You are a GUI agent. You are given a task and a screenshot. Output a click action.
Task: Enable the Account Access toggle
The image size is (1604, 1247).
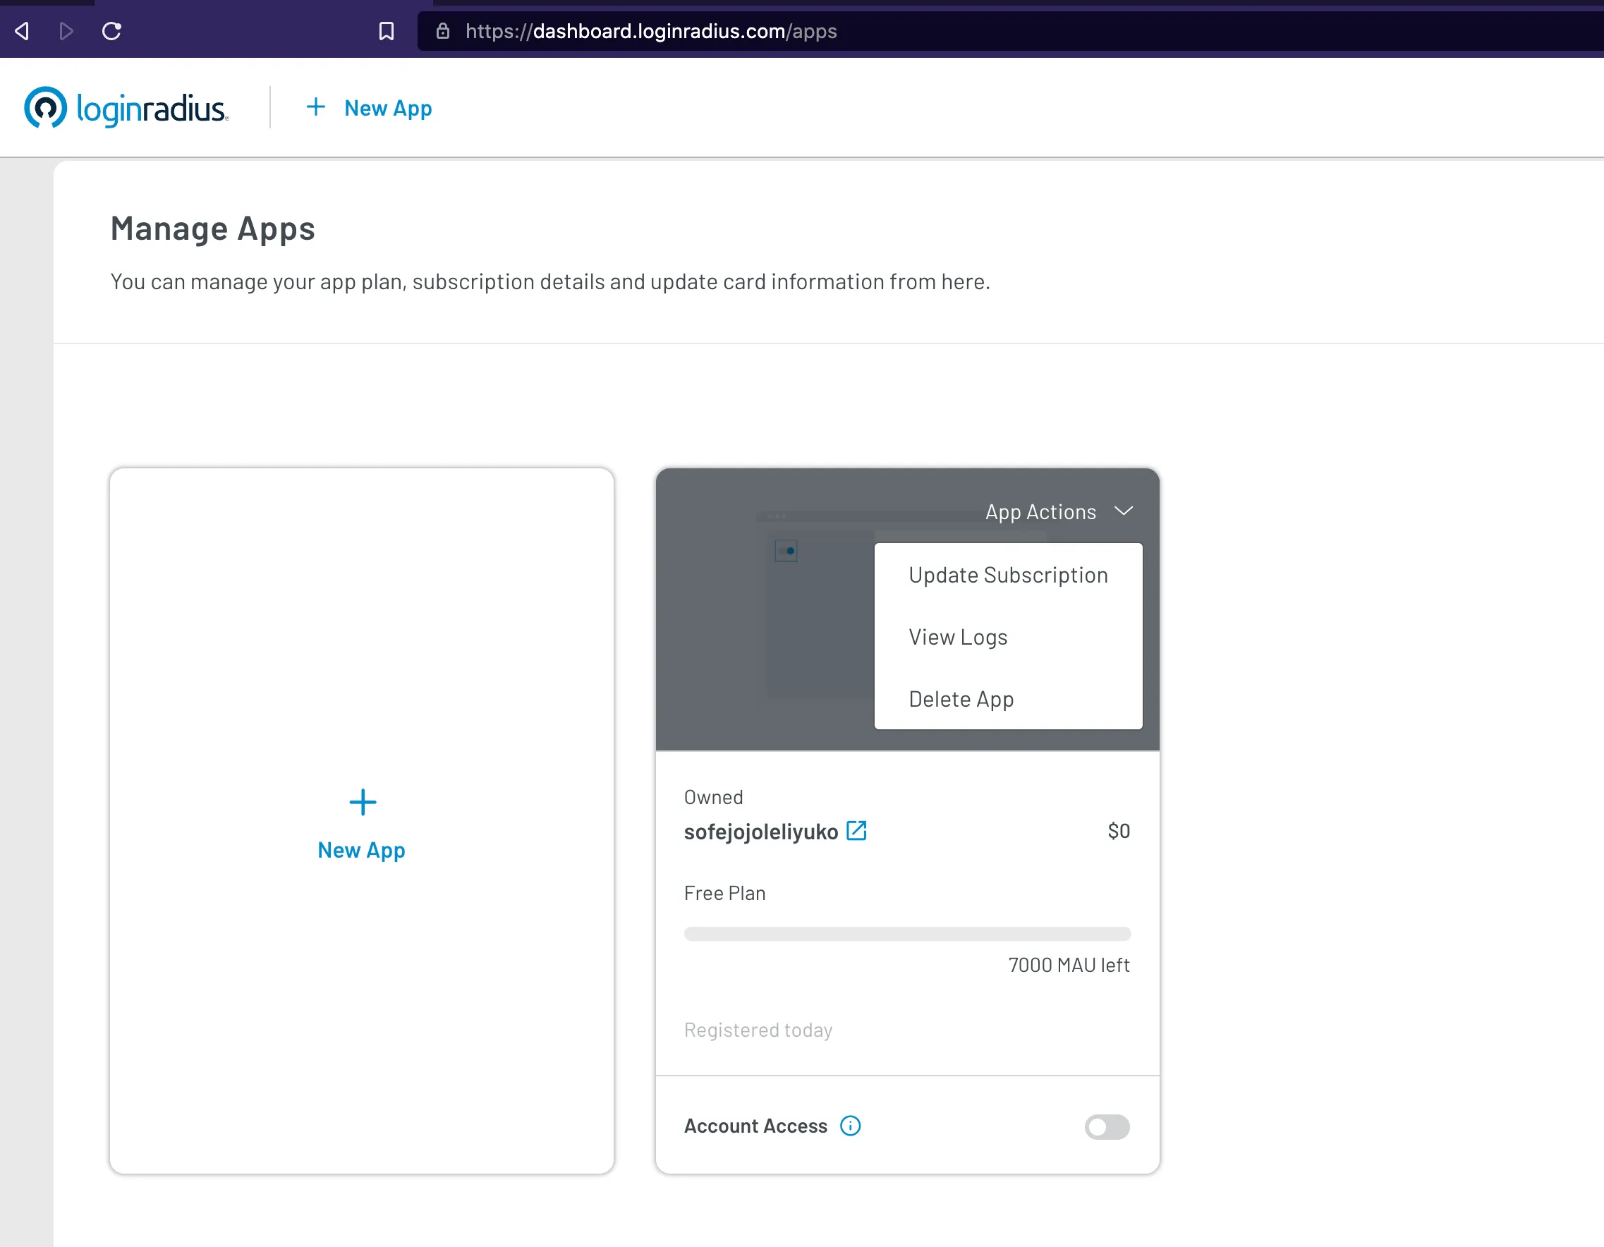[x=1106, y=1127]
